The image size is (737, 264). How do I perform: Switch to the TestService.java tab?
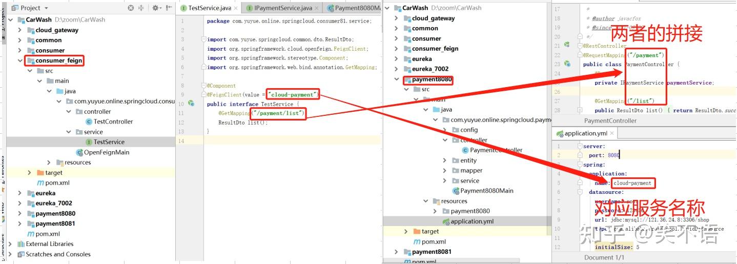click(209, 8)
